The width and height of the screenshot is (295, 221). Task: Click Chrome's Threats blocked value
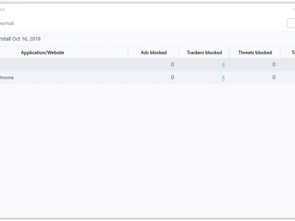[x=274, y=77]
